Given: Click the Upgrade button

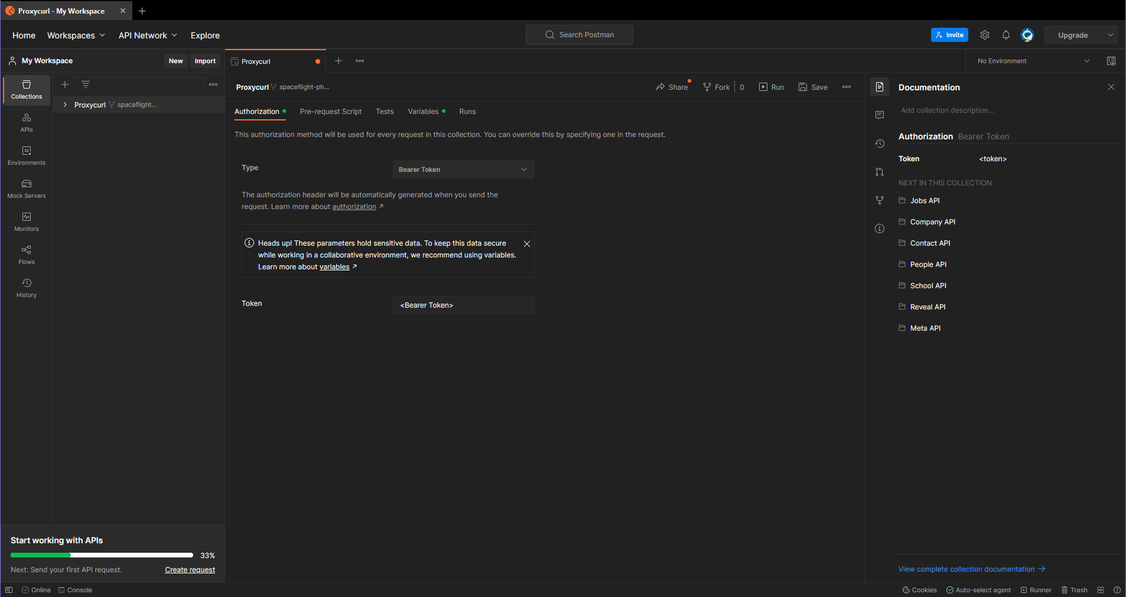Looking at the screenshot, I should point(1073,35).
